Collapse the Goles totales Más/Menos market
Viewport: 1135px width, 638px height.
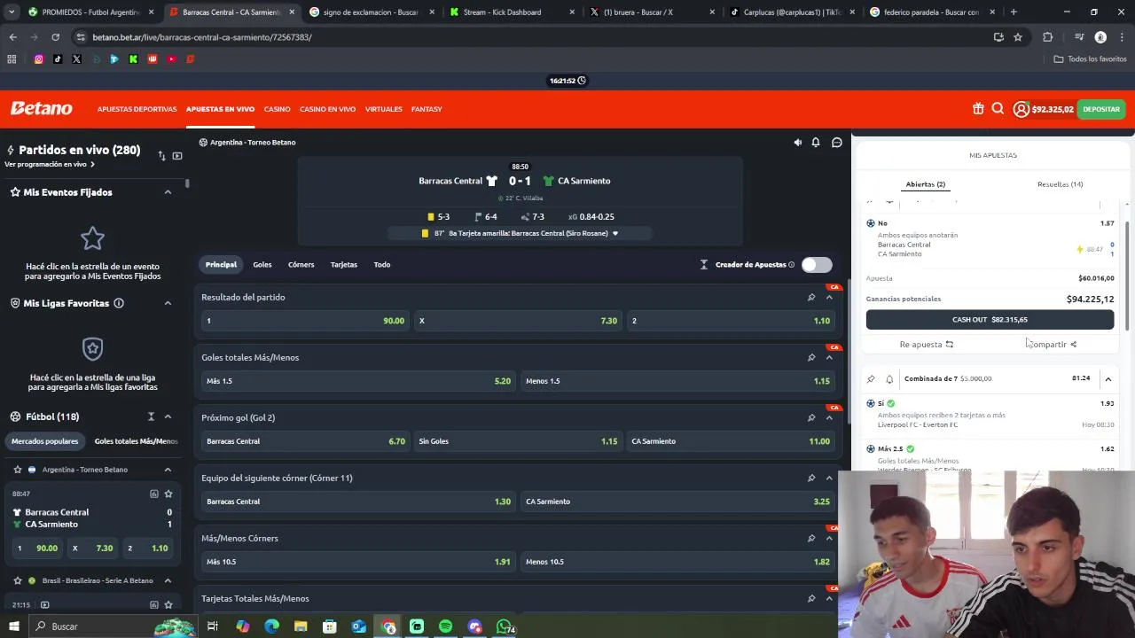tap(829, 357)
